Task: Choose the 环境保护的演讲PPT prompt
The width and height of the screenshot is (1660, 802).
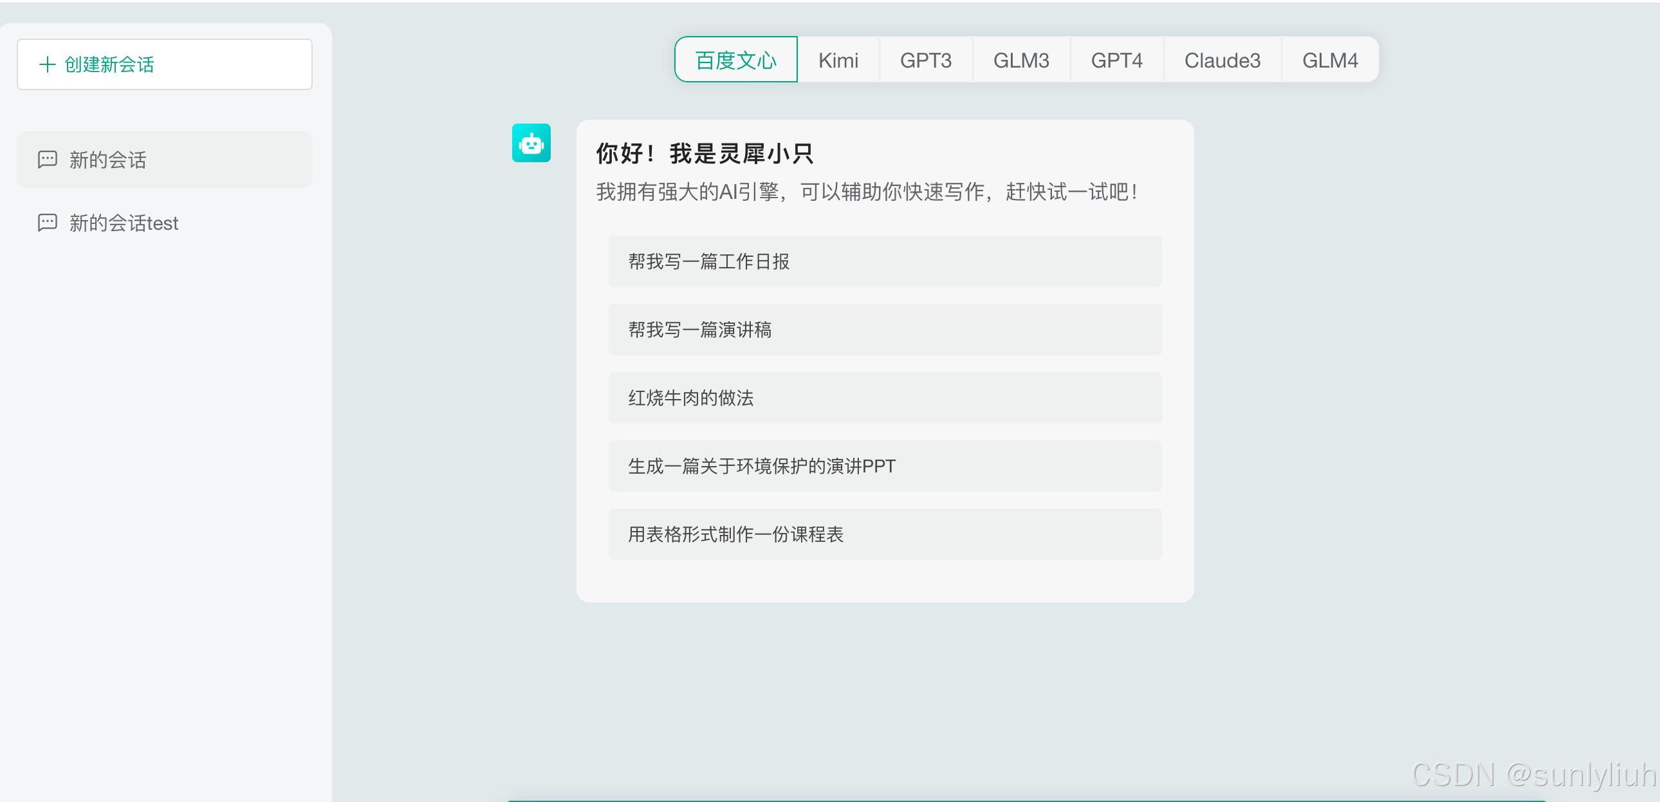Action: pos(884,466)
